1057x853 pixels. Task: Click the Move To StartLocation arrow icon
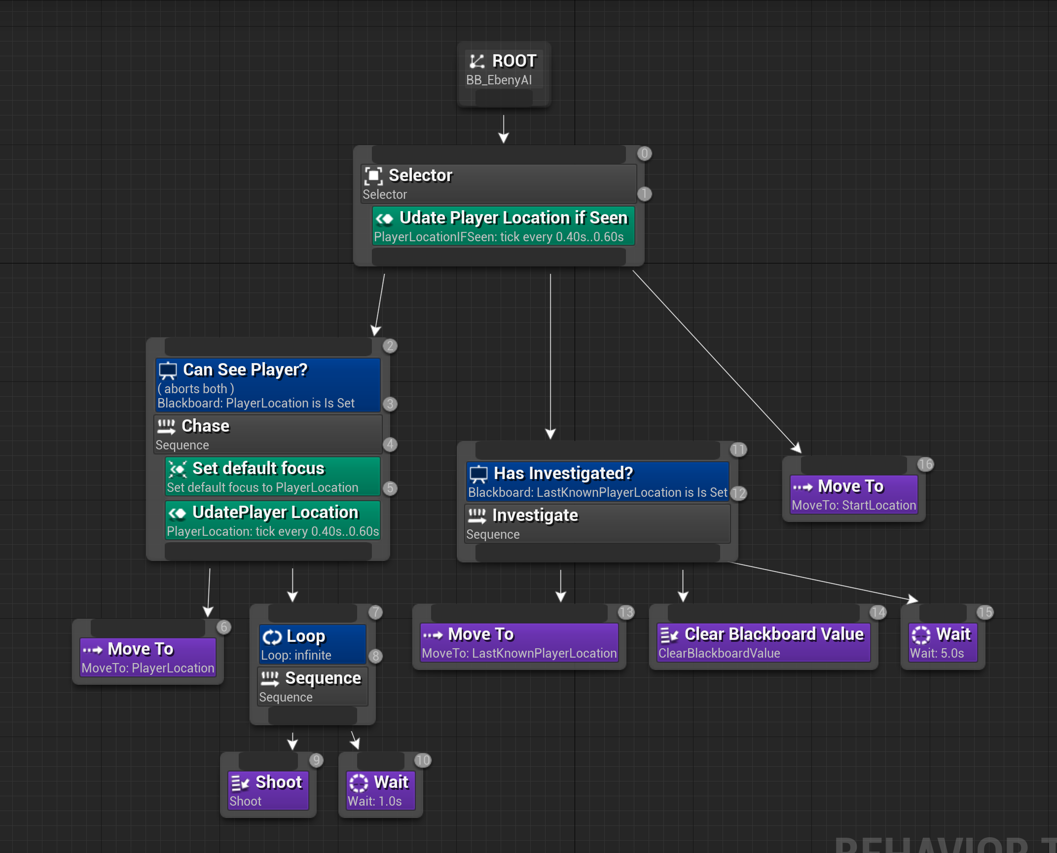click(x=802, y=487)
